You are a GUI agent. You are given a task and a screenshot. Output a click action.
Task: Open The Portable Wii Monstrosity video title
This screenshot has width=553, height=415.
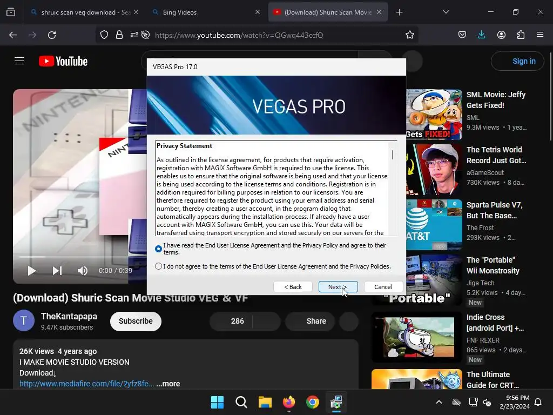(493, 265)
